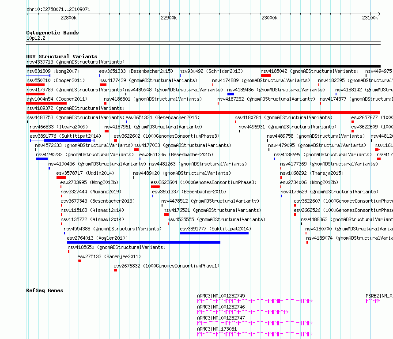Image resolution: width=393 pixels, height=339 pixels.
Task: Open the nsv550210 (Cooper2011) label
Action: tap(56, 80)
